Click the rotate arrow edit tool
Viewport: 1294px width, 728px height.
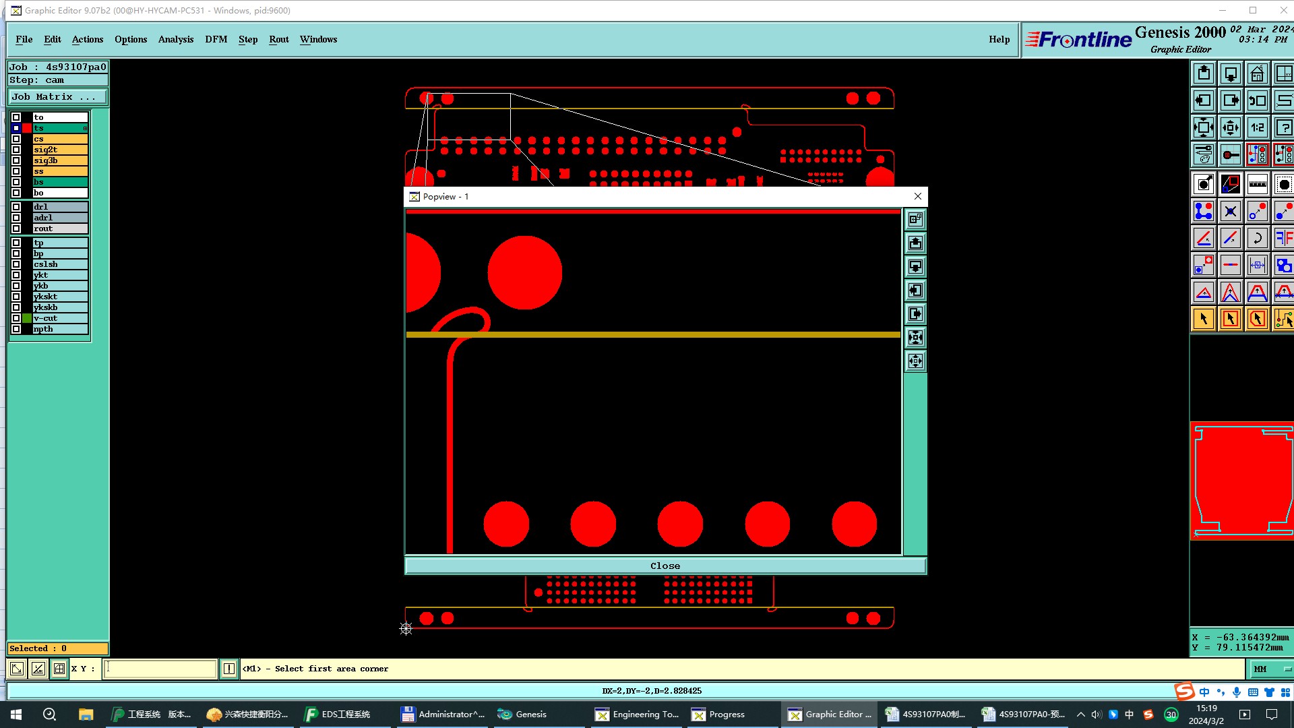pos(1257,238)
